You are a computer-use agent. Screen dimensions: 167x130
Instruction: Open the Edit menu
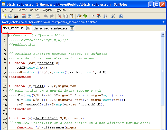pyautogui.click(x=12, y=10)
